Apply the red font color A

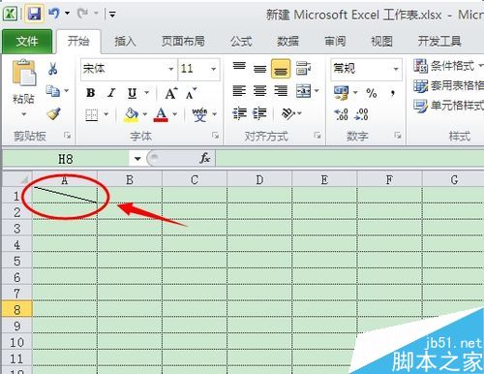(161, 114)
